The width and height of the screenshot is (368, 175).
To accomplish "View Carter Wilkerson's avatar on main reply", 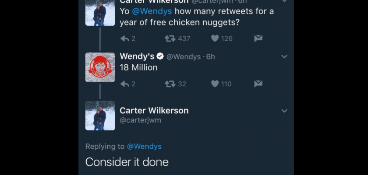I will pos(100,115).
